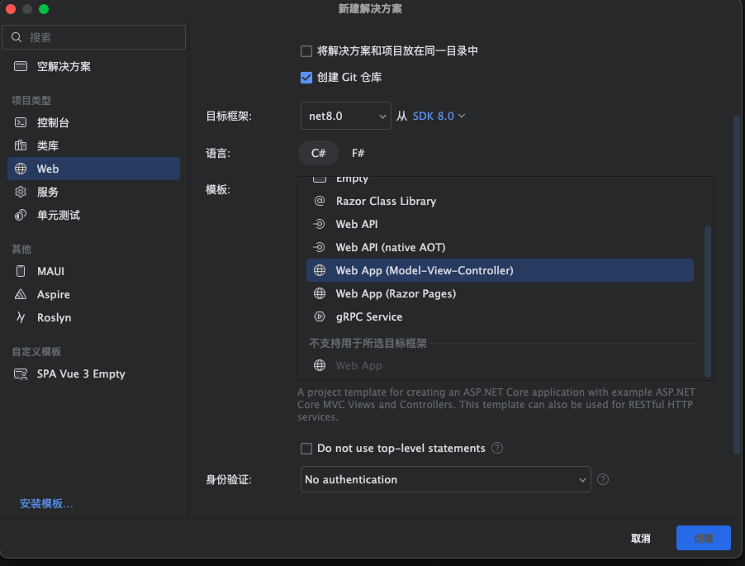The width and height of the screenshot is (745, 566).
Task: Click help icon next to authentication dropdown
Action: 602,479
